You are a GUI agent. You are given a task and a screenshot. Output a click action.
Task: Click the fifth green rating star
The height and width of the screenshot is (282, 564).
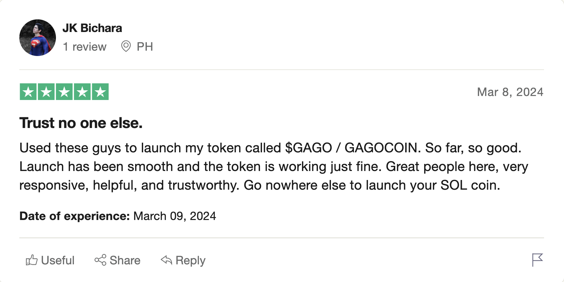click(x=100, y=92)
